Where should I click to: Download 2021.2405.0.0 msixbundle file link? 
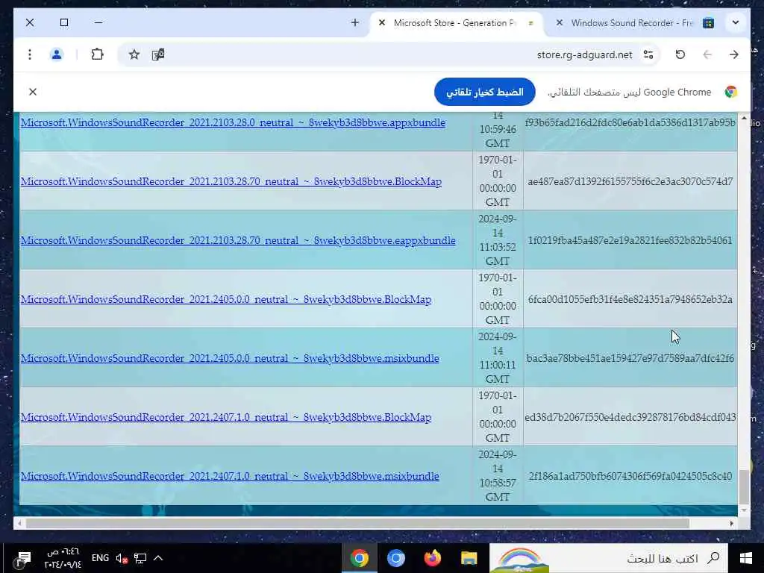230,358
